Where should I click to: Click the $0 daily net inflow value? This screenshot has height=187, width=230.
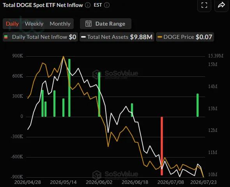[73, 37]
